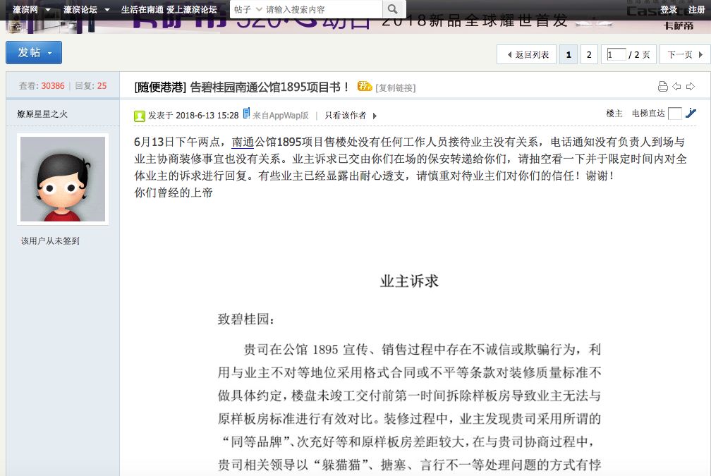Click the post date 发表于 2018-6-13 15:28
Screen dimensions: 711x476
pyautogui.click(x=193, y=116)
